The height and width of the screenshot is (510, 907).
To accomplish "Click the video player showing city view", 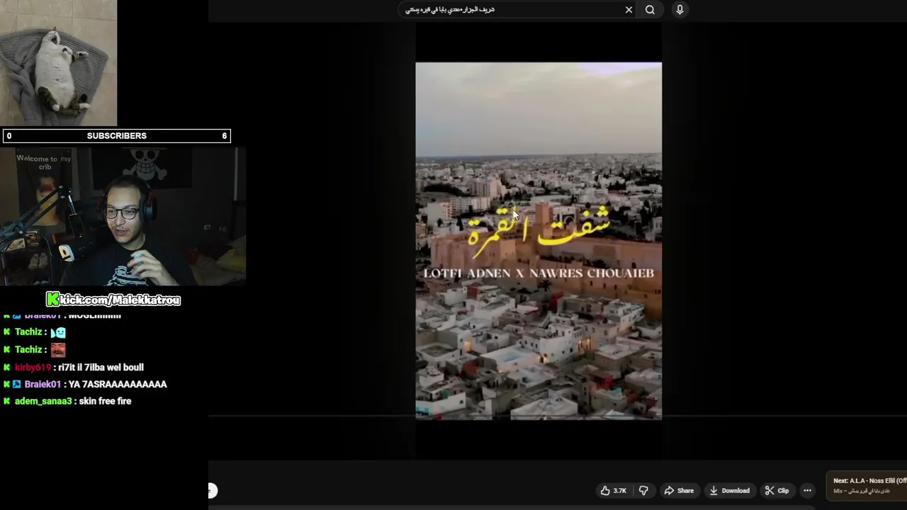I will click(x=539, y=241).
